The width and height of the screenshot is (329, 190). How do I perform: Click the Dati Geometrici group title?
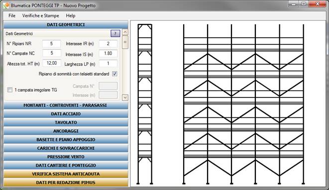click(x=19, y=34)
